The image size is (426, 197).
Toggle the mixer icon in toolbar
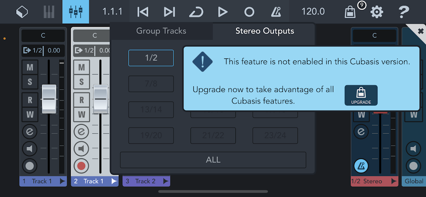pyautogui.click(x=75, y=12)
